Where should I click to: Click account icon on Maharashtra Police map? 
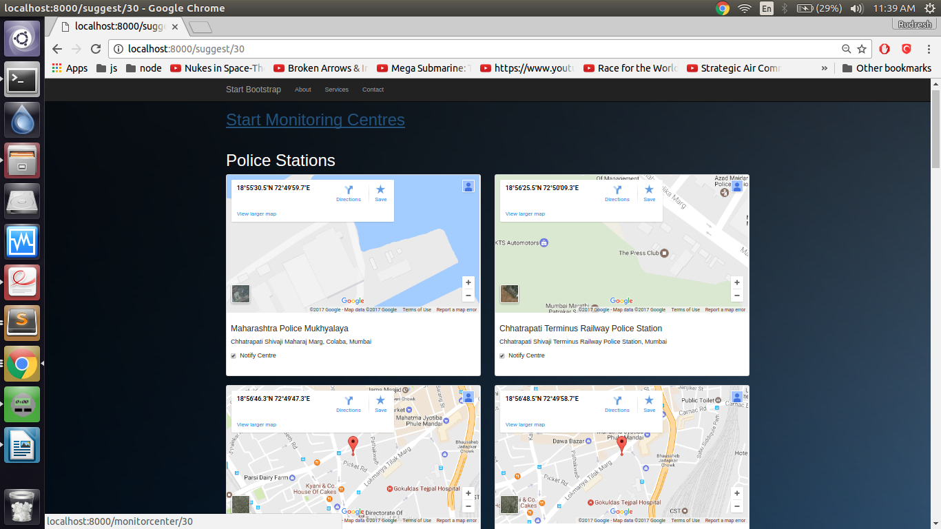pos(468,186)
